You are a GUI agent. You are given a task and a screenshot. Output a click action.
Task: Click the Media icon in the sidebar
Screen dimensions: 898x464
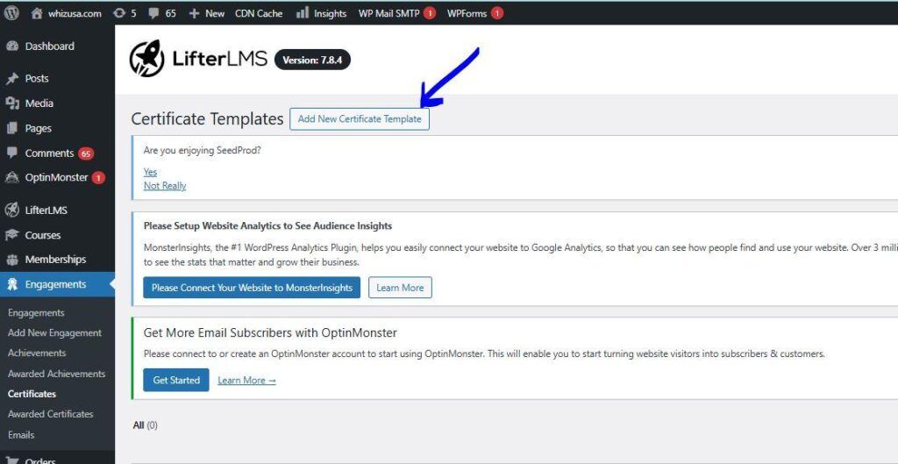pos(12,104)
